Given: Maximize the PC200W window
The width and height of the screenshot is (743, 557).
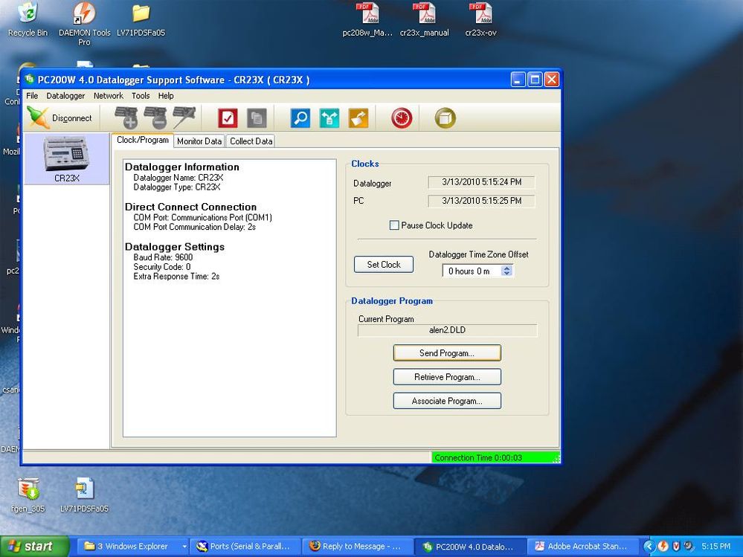Looking at the screenshot, I should pyautogui.click(x=535, y=79).
